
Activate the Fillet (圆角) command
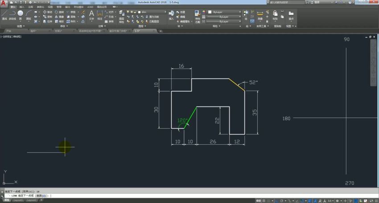coord(71,16)
